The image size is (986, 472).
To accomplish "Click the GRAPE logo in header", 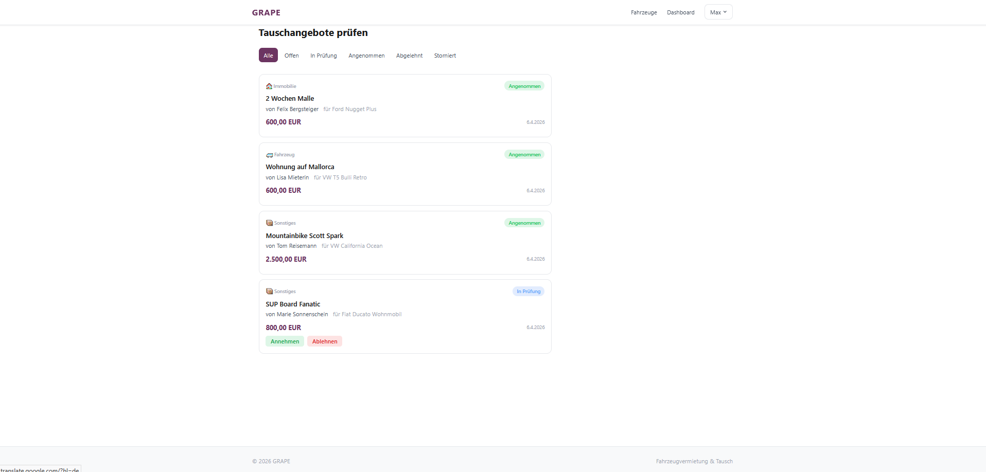I will tap(266, 12).
